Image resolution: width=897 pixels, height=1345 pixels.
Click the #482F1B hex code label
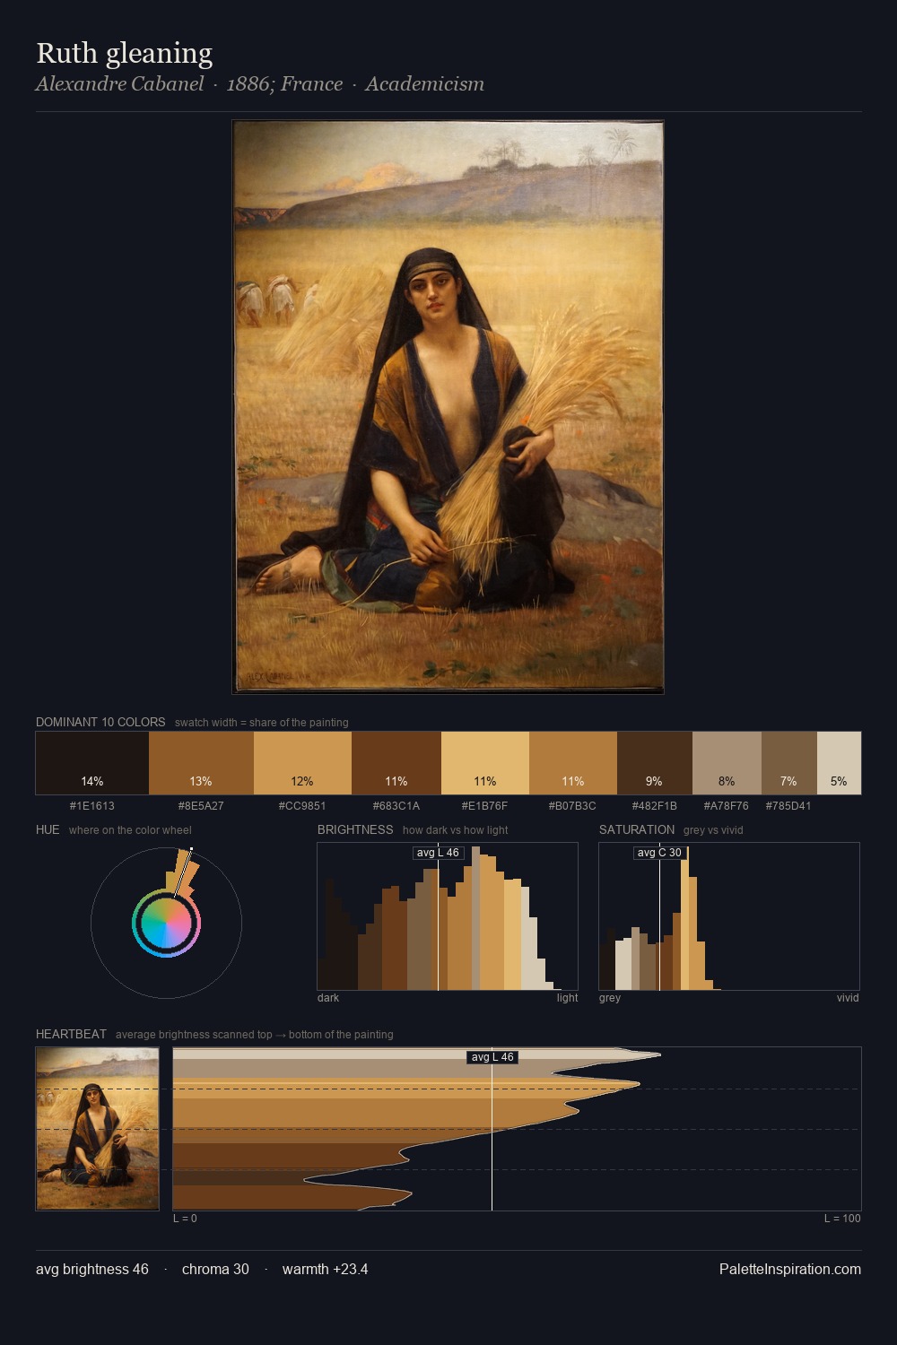tap(655, 806)
